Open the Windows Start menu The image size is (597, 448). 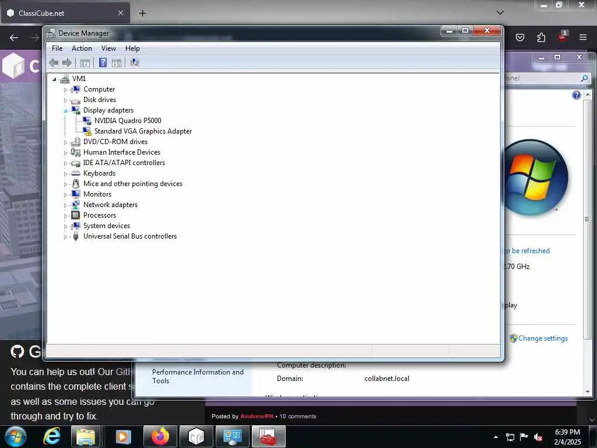click(x=16, y=436)
